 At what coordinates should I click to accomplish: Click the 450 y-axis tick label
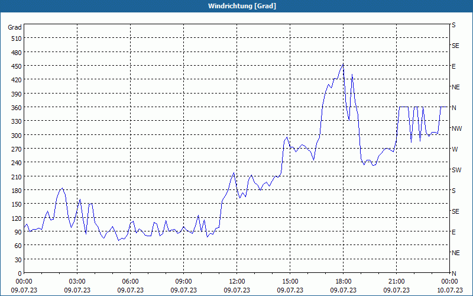point(15,66)
